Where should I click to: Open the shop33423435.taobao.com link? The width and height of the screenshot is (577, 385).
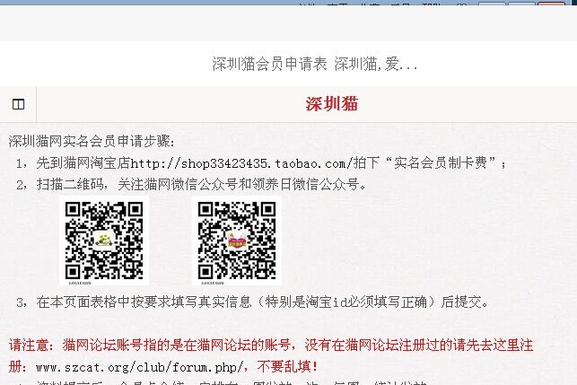(x=241, y=163)
